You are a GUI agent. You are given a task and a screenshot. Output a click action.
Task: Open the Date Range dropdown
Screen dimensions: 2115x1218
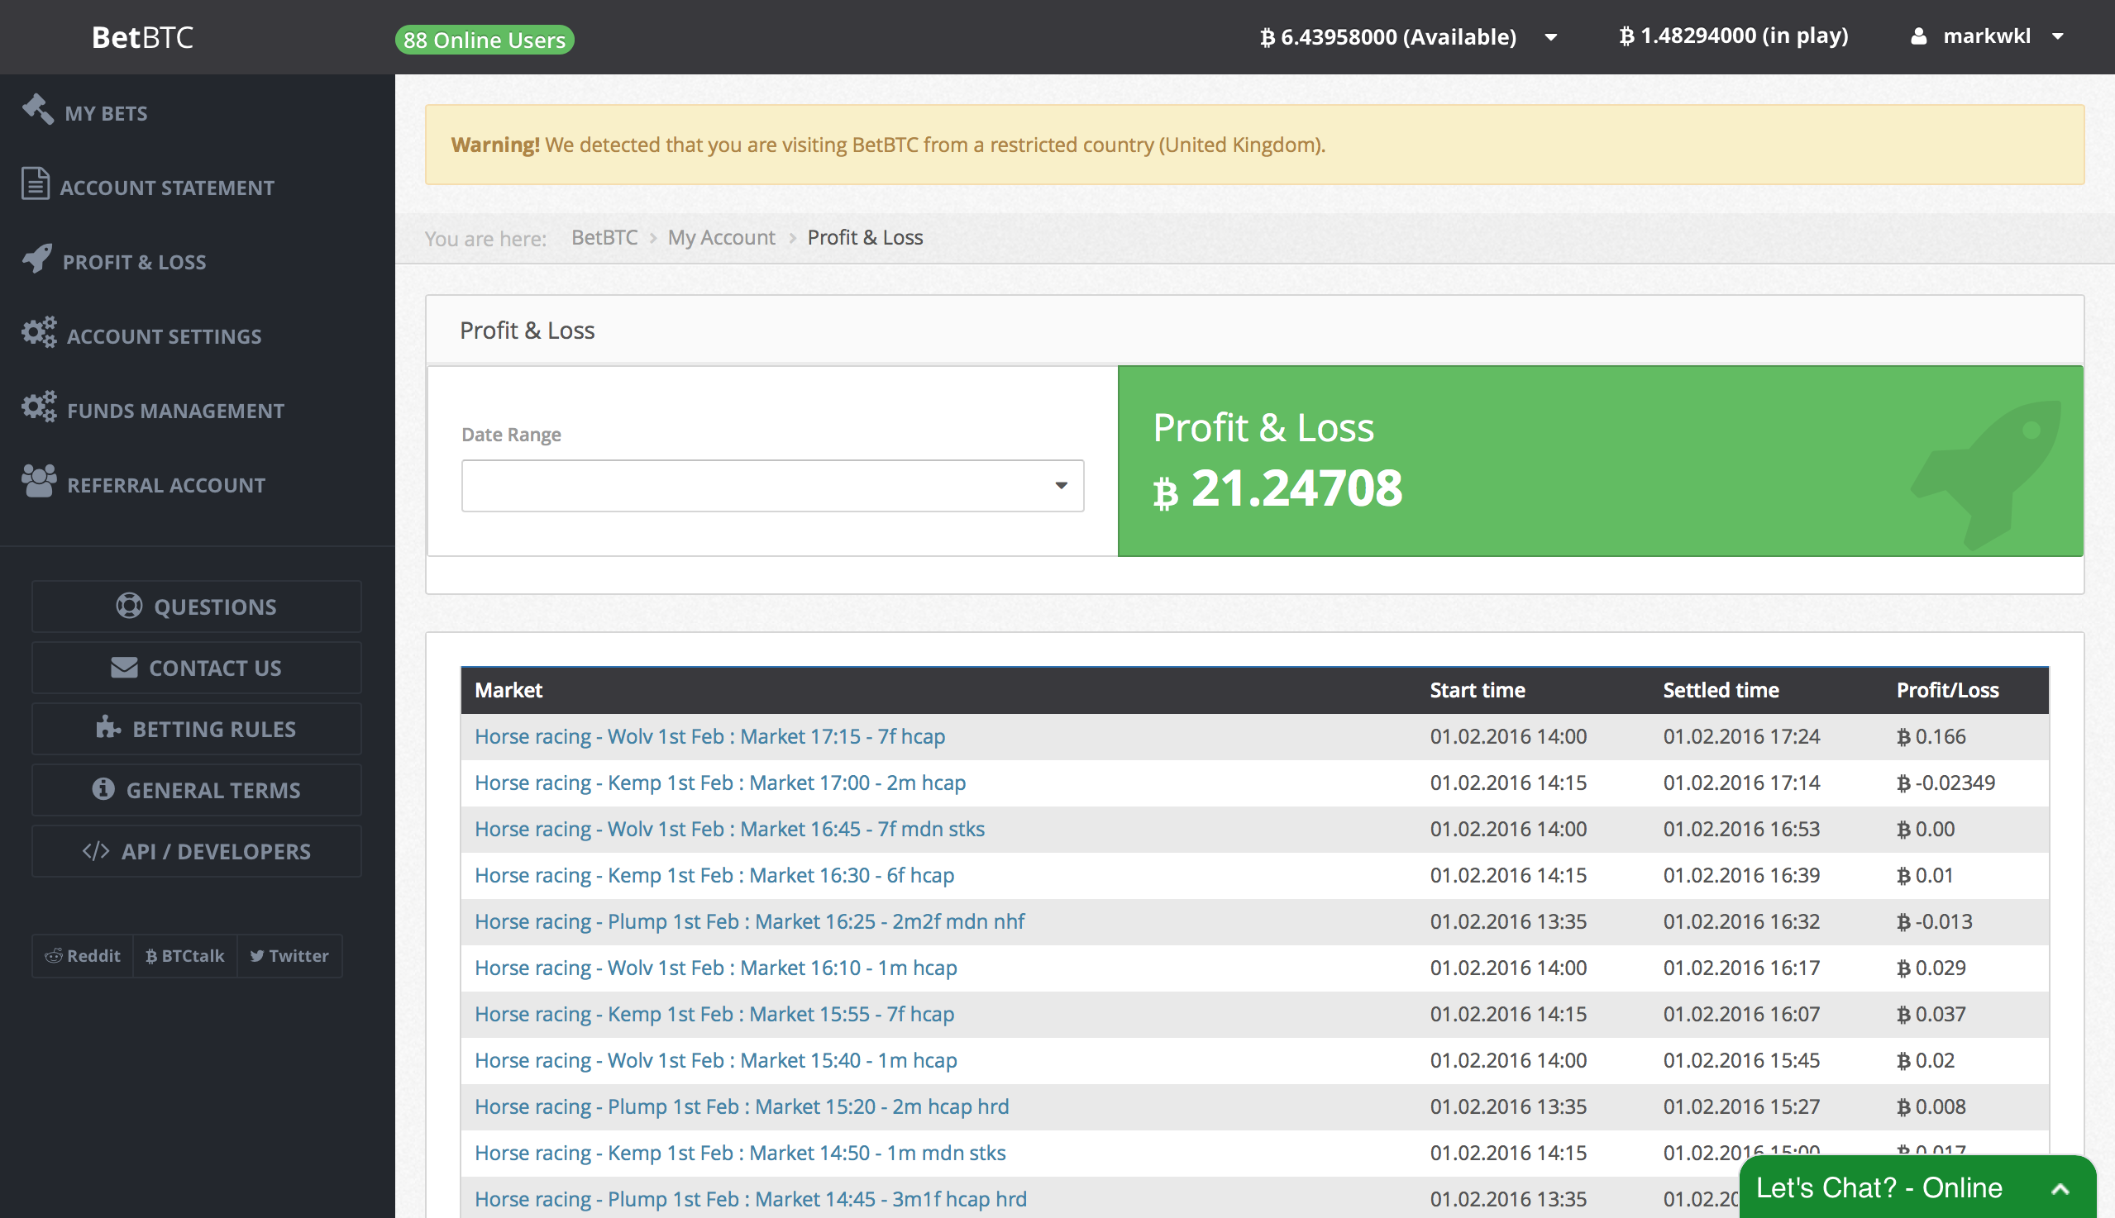[772, 485]
